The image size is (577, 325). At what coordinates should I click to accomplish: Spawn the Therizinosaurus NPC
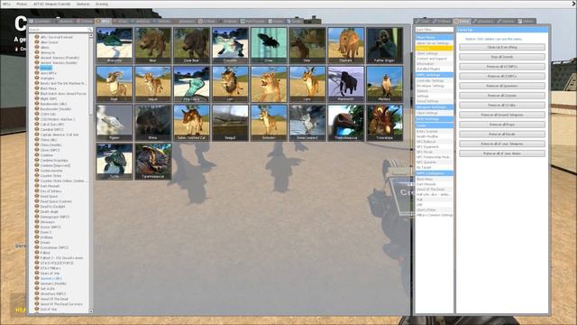click(x=346, y=123)
